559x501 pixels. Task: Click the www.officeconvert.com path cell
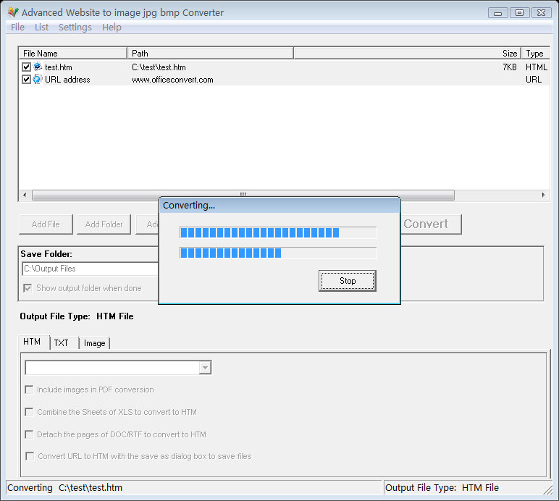pyautogui.click(x=172, y=80)
